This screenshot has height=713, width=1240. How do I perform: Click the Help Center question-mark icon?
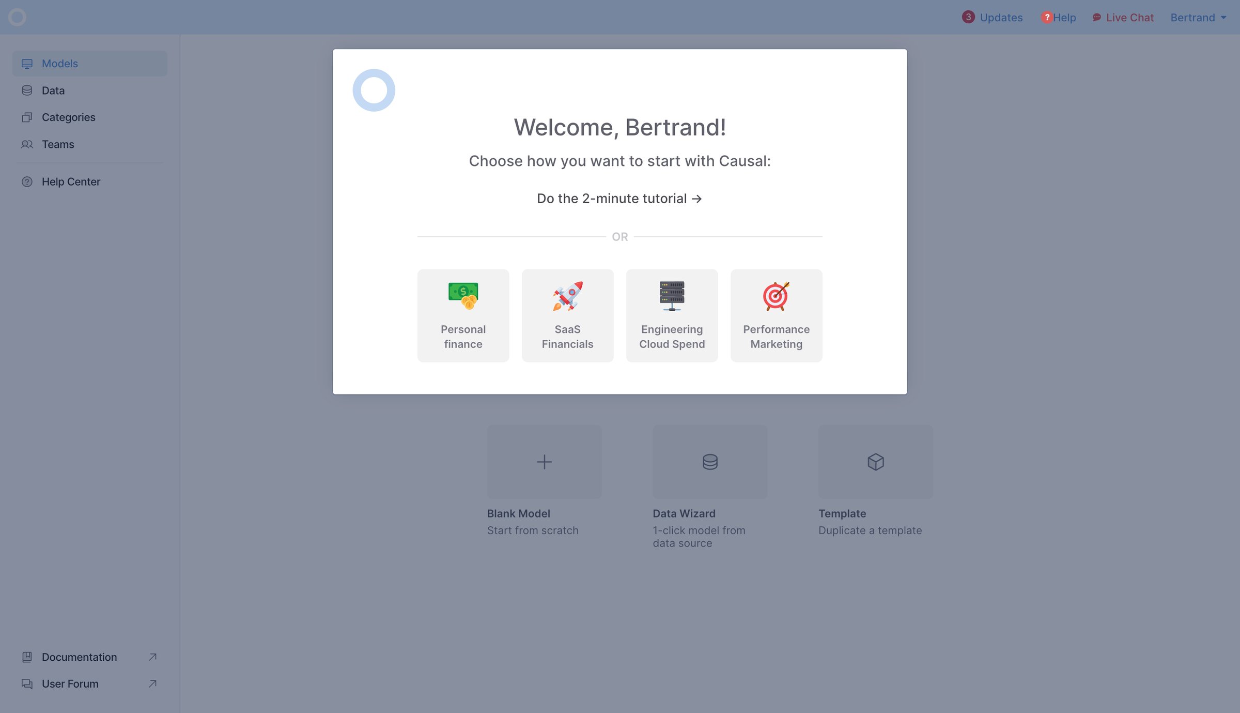(x=27, y=181)
